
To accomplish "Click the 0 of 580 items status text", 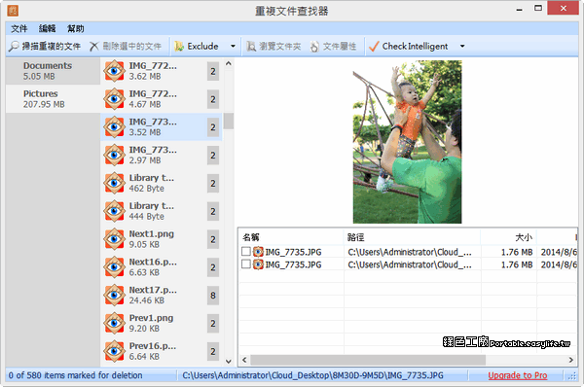I will point(76,375).
